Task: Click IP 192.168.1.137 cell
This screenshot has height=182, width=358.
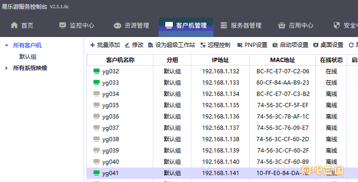Action: tap(221, 128)
